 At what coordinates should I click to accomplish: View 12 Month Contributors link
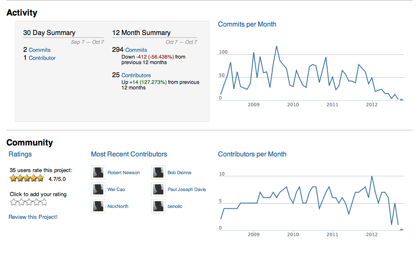136,75
